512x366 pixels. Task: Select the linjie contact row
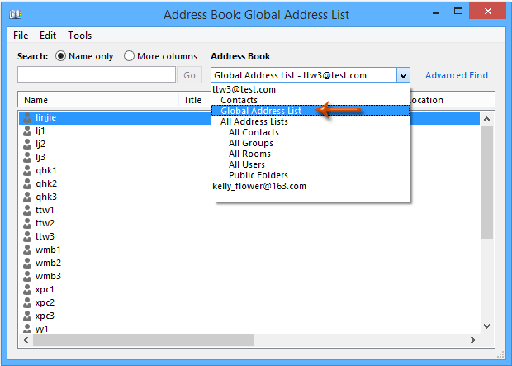[x=249, y=117]
